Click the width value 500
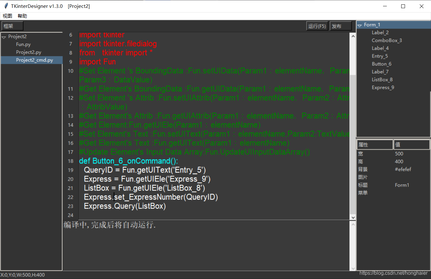 [399, 154]
